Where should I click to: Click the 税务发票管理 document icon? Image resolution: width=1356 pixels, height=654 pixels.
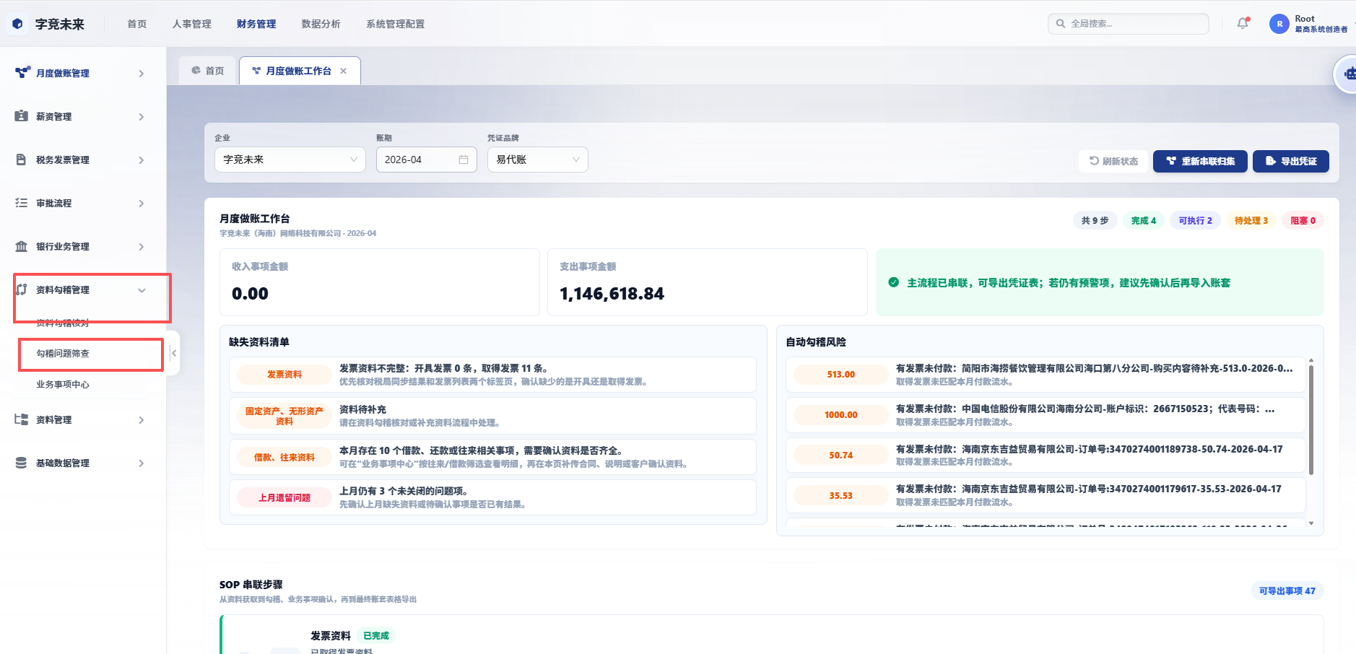point(22,160)
